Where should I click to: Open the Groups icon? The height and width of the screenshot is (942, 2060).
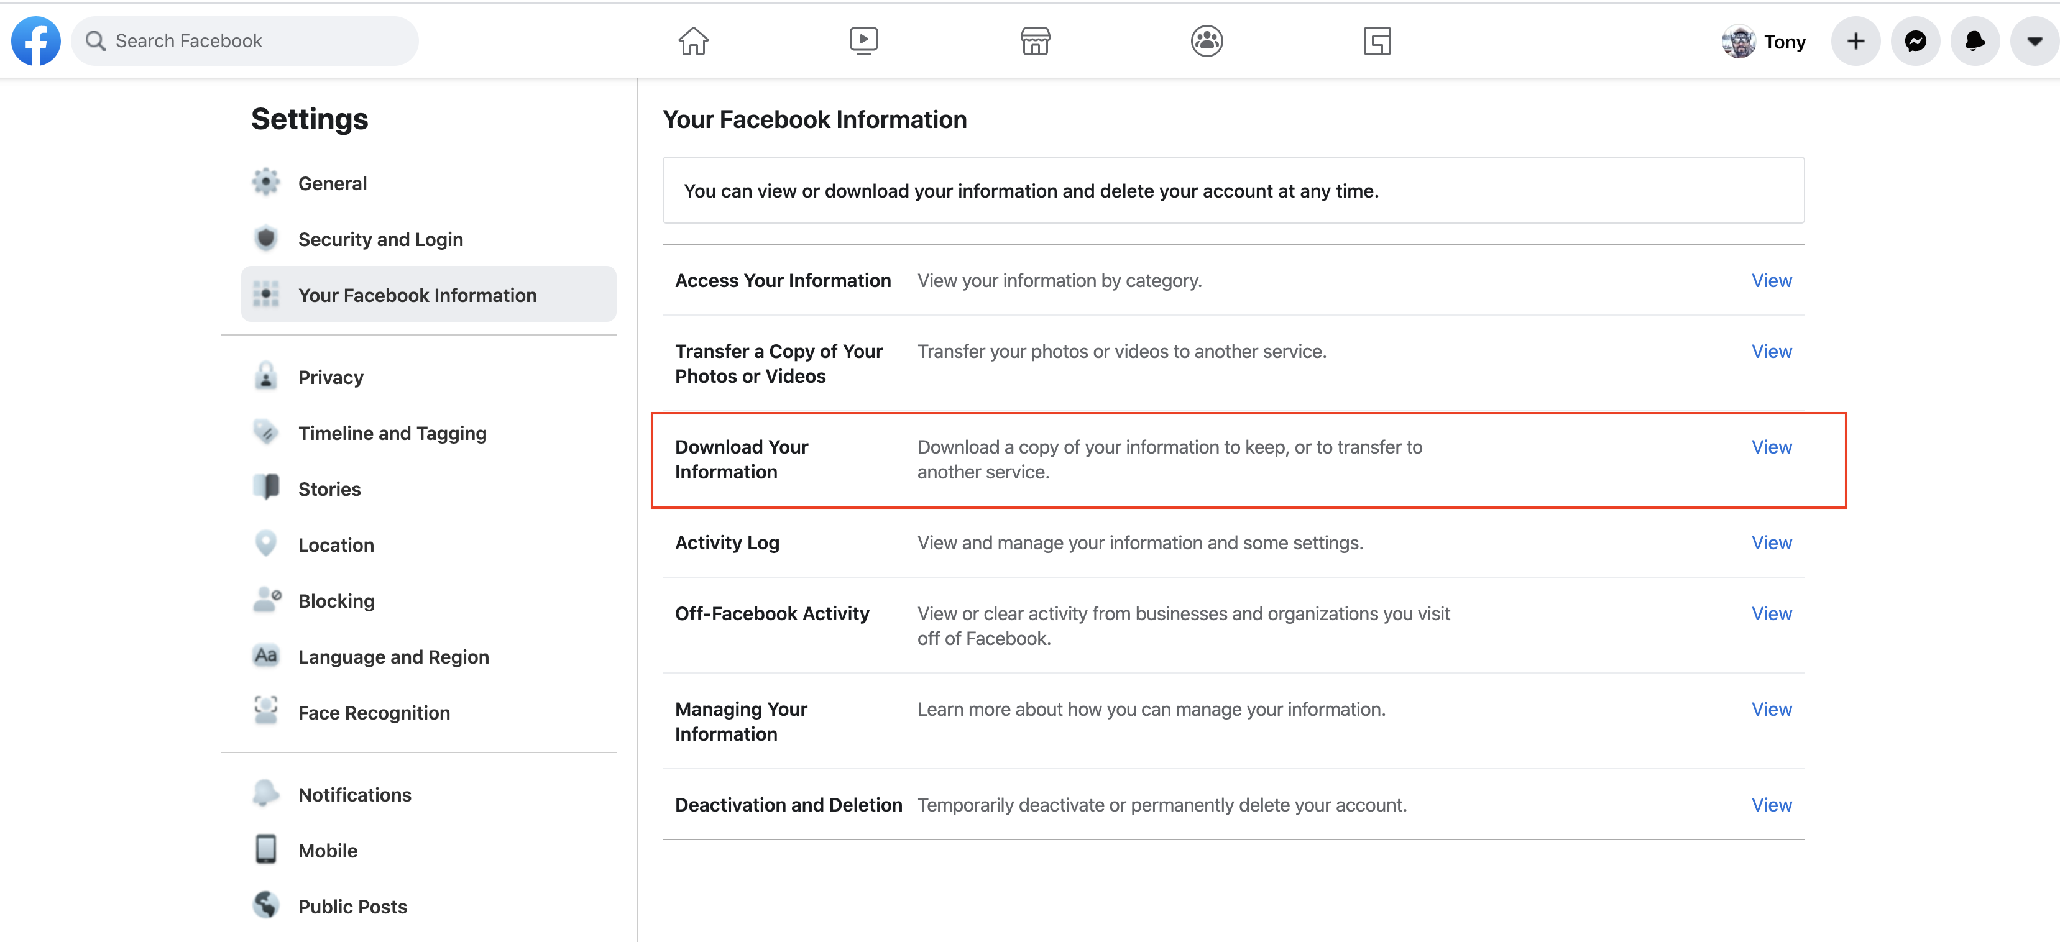point(1206,41)
